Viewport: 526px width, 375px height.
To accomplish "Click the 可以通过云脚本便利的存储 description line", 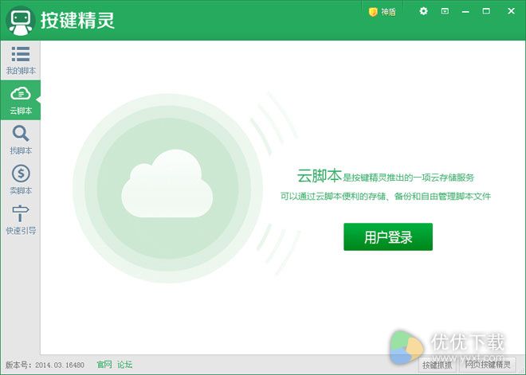I will pyautogui.click(x=386, y=196).
